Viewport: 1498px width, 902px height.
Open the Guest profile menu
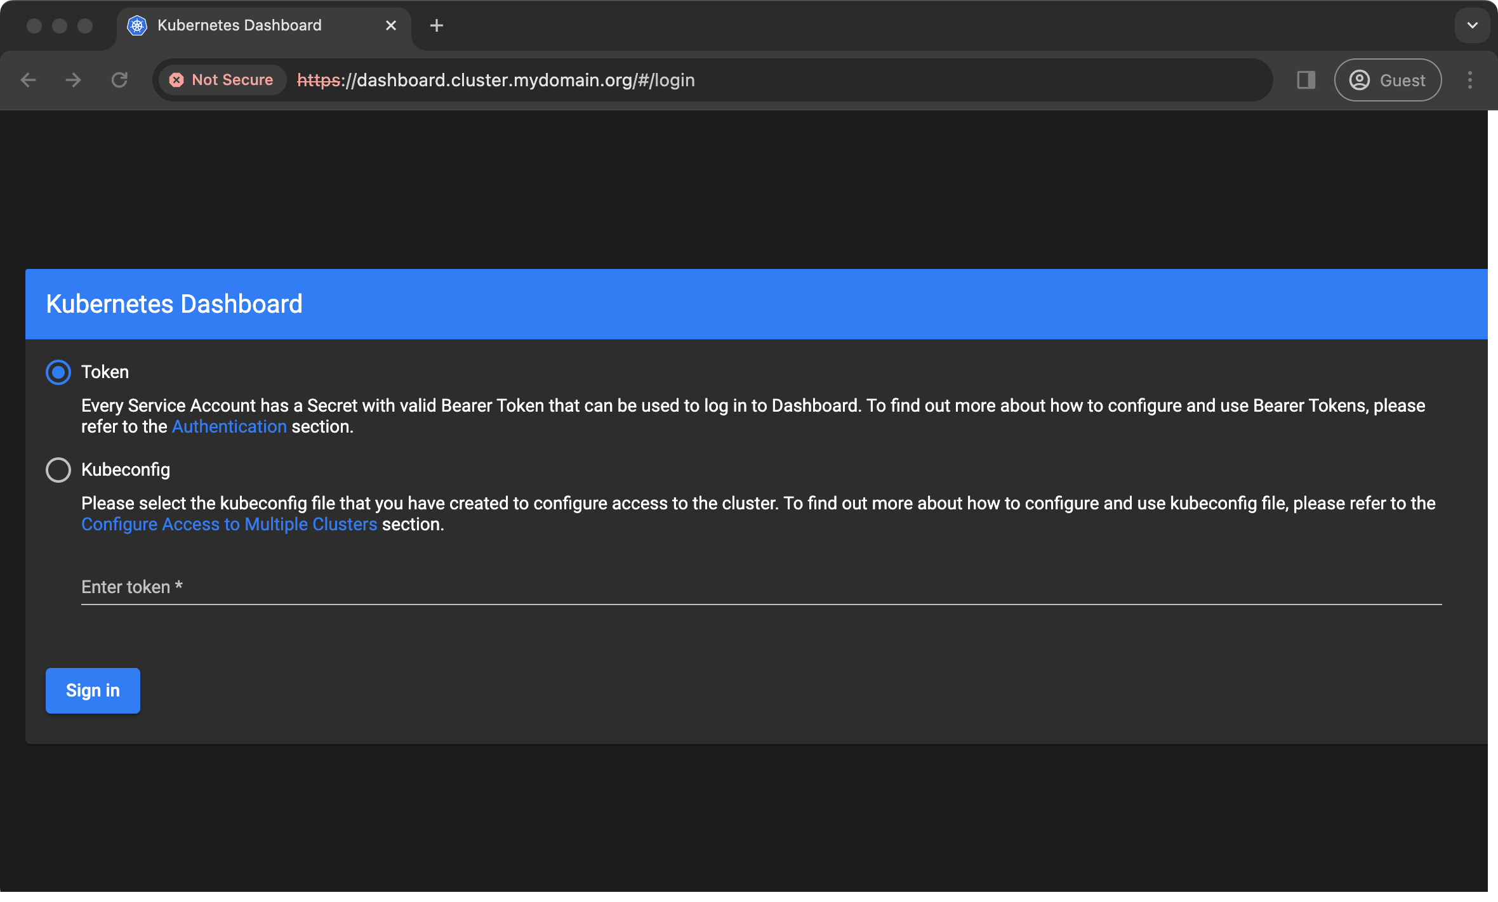tap(1388, 80)
